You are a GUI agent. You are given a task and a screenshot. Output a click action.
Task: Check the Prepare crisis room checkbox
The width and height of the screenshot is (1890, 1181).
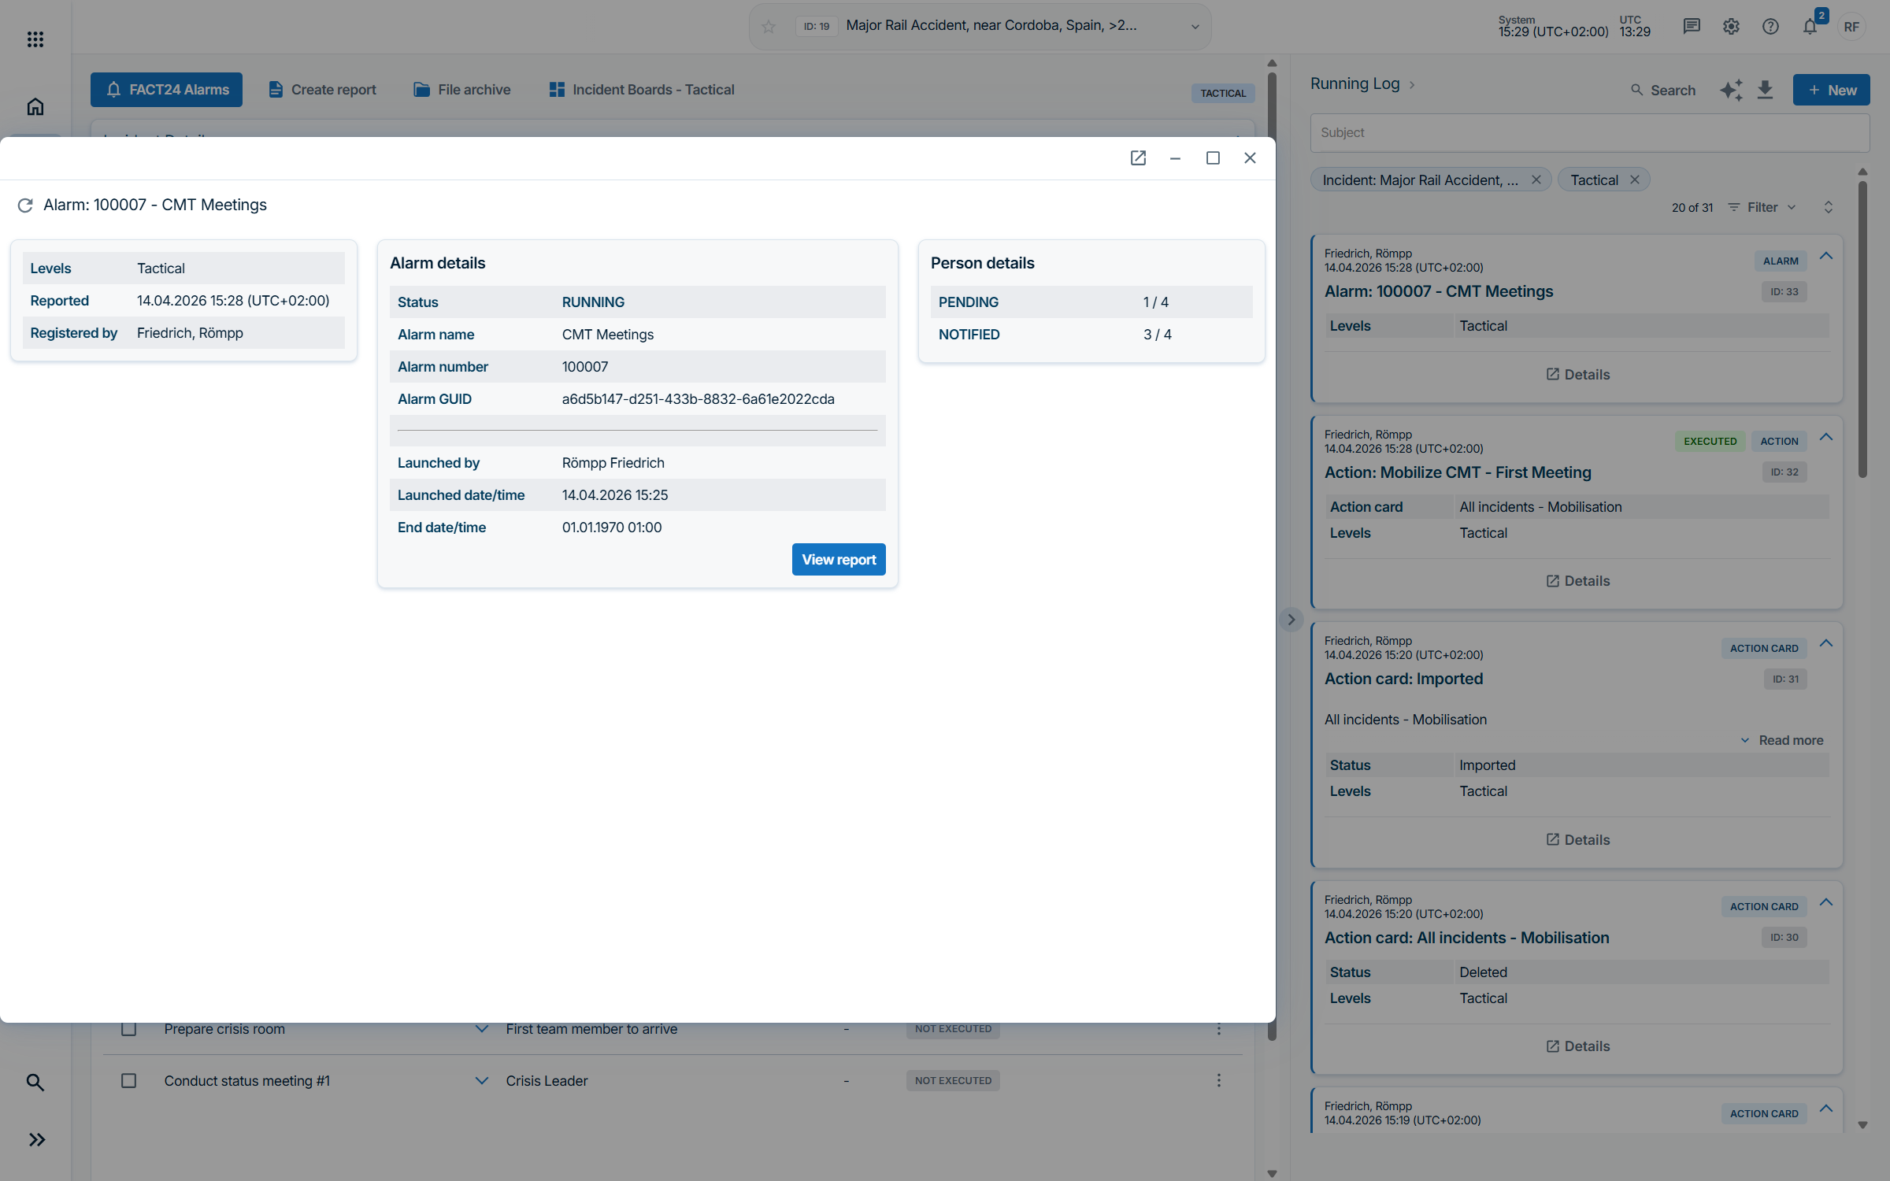[129, 1029]
